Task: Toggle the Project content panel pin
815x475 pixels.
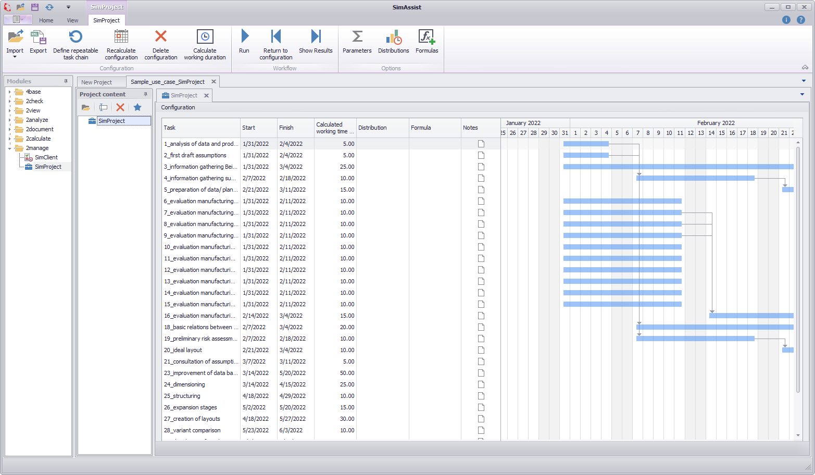Action: 145,94
